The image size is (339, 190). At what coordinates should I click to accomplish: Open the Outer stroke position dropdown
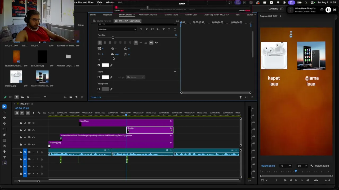pos(135,77)
